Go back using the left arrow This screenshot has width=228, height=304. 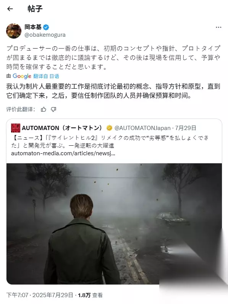point(10,9)
